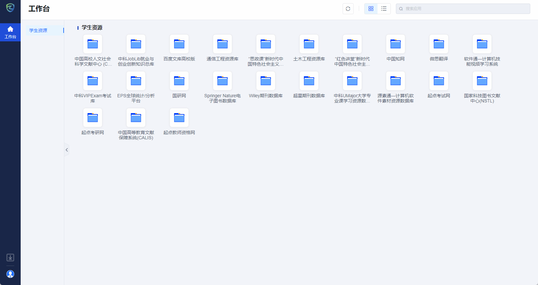Screen dimensions: 538x285
Task: Switch to list view layout
Action: pyautogui.click(x=384, y=9)
